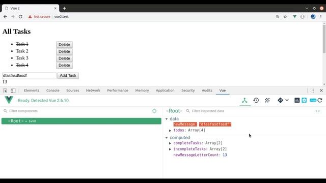Click the newMessageLetterCount value 13

[x=225, y=155]
